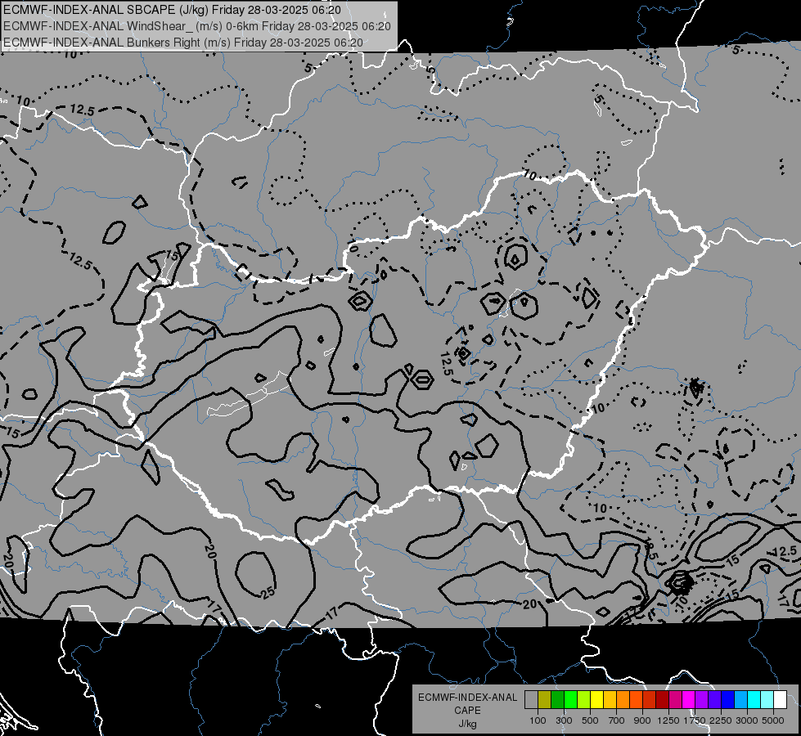The width and height of the screenshot is (801, 736).
Task: Click legend label 100
Action: pyautogui.click(x=538, y=720)
